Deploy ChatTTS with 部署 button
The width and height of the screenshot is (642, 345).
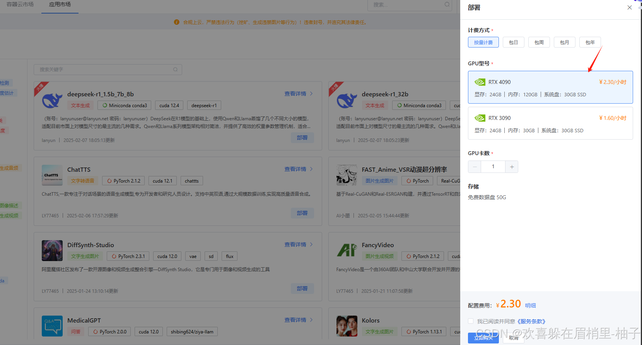pyautogui.click(x=302, y=213)
